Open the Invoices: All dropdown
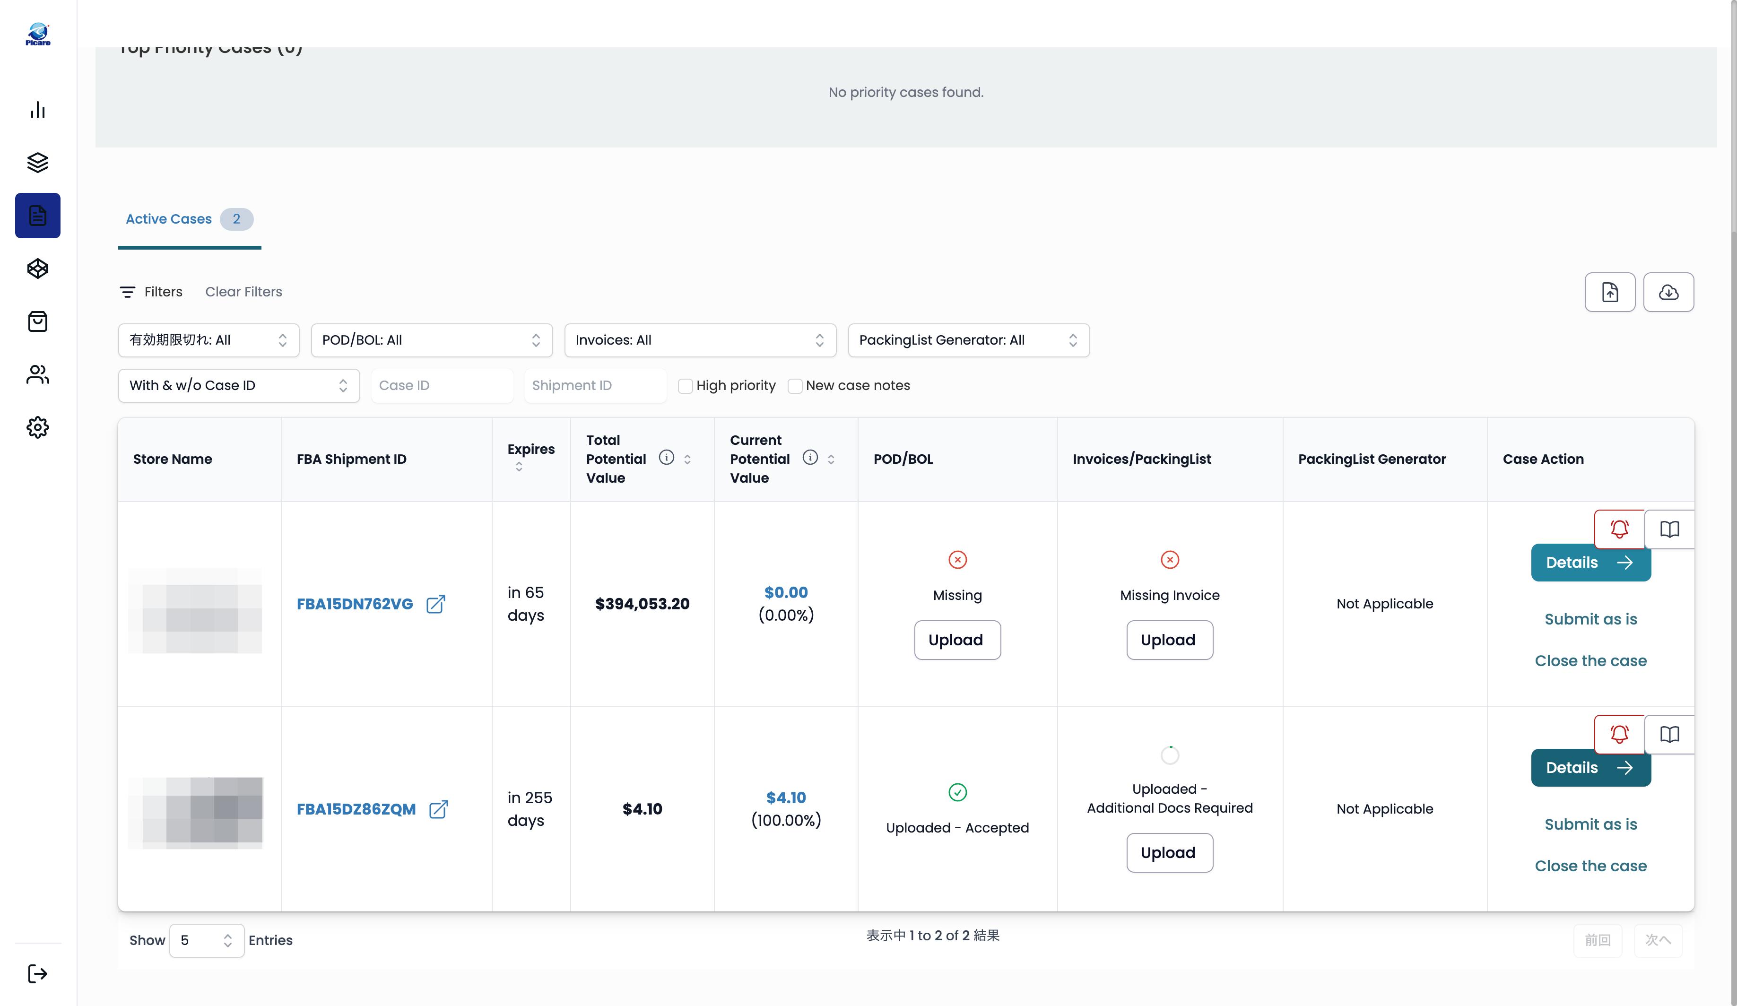The height and width of the screenshot is (1006, 1737). pos(700,340)
